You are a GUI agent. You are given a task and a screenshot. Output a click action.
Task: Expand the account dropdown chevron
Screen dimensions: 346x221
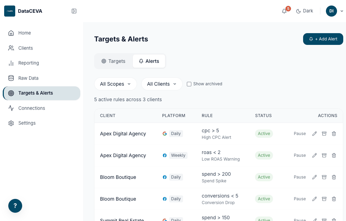342,11
